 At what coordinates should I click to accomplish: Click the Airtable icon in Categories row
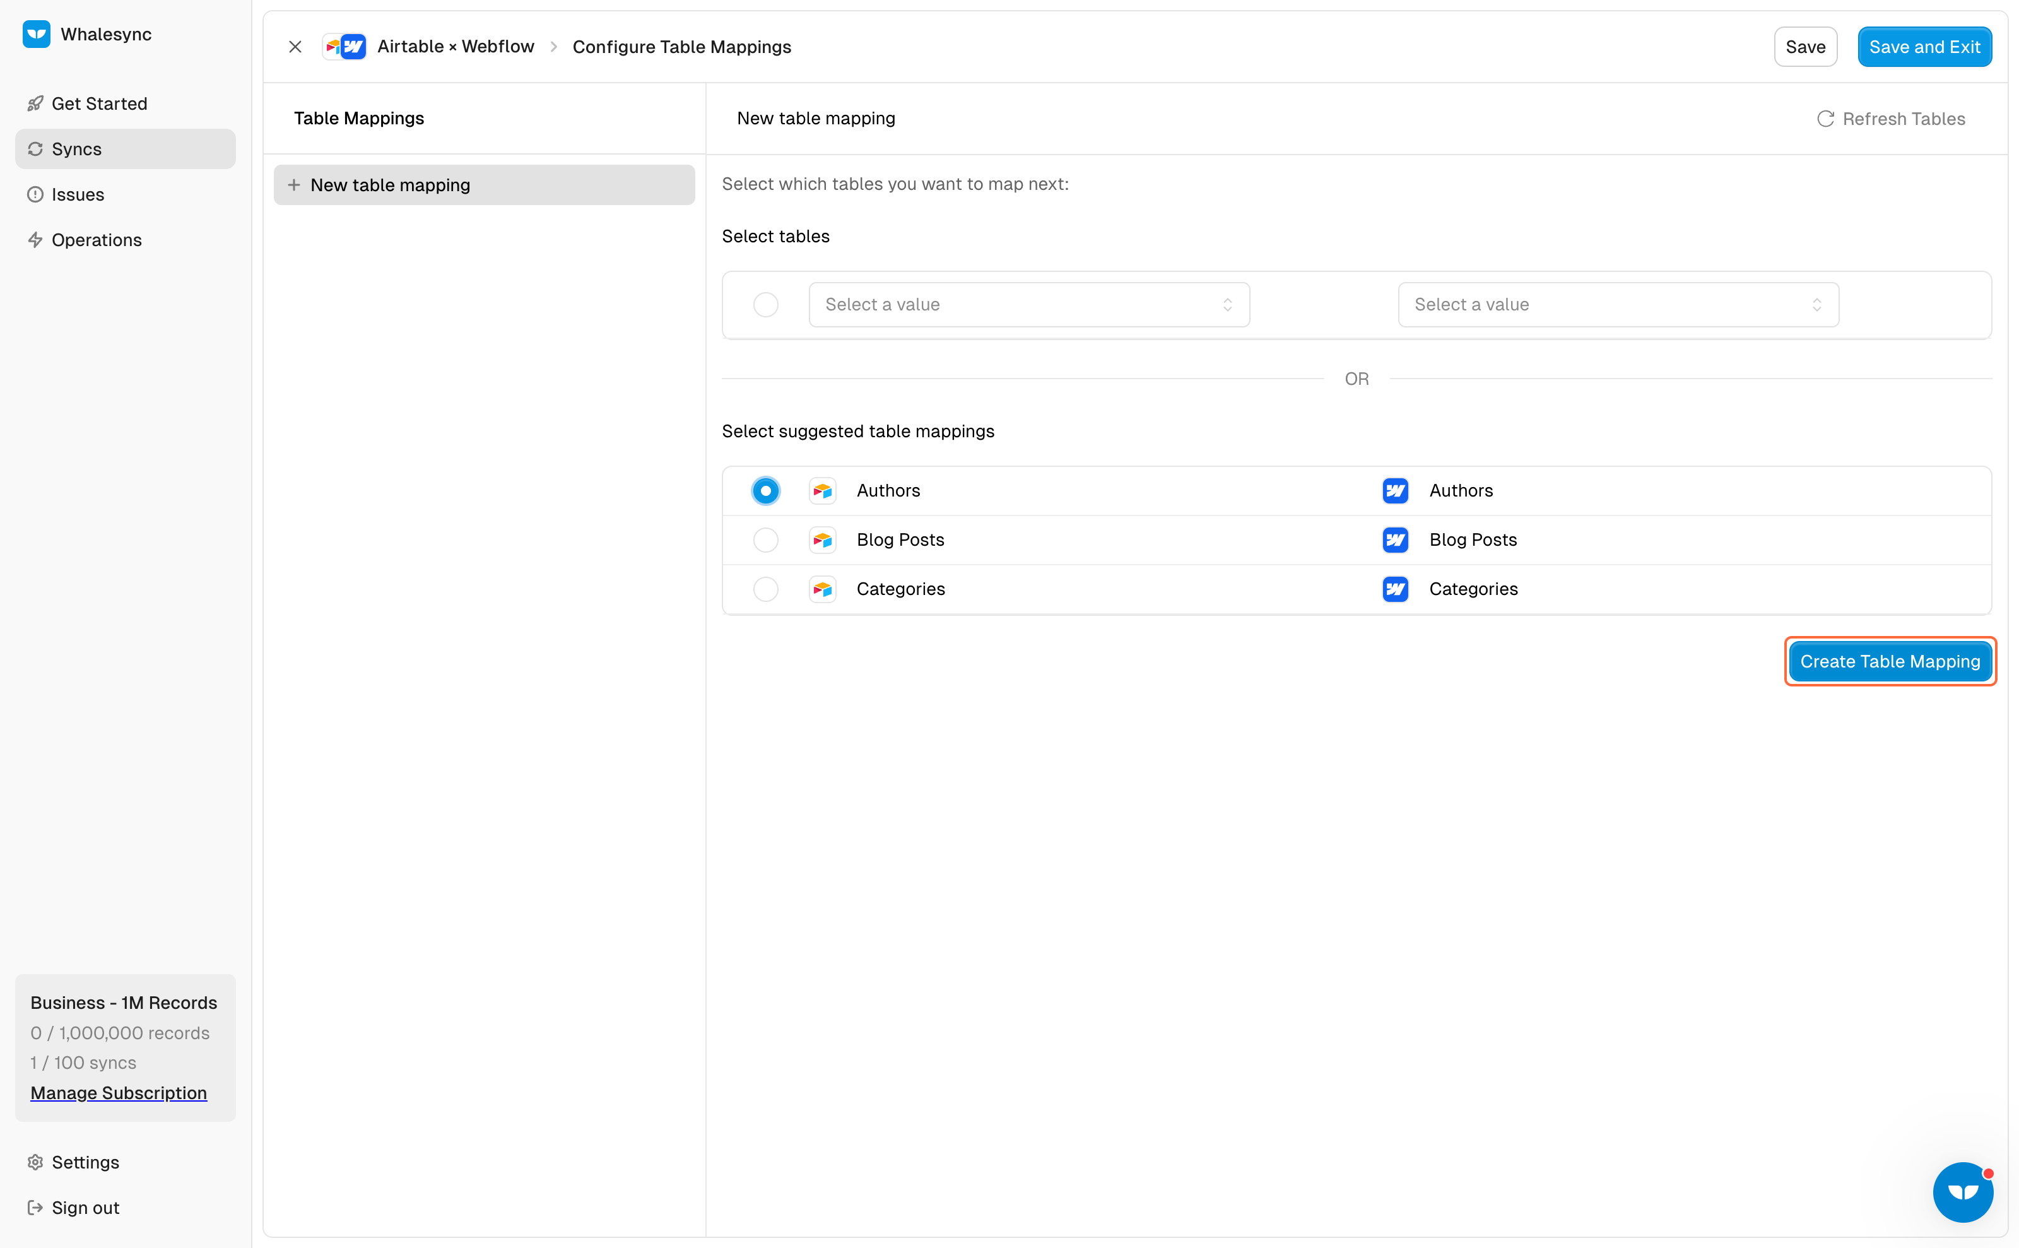[x=822, y=589]
